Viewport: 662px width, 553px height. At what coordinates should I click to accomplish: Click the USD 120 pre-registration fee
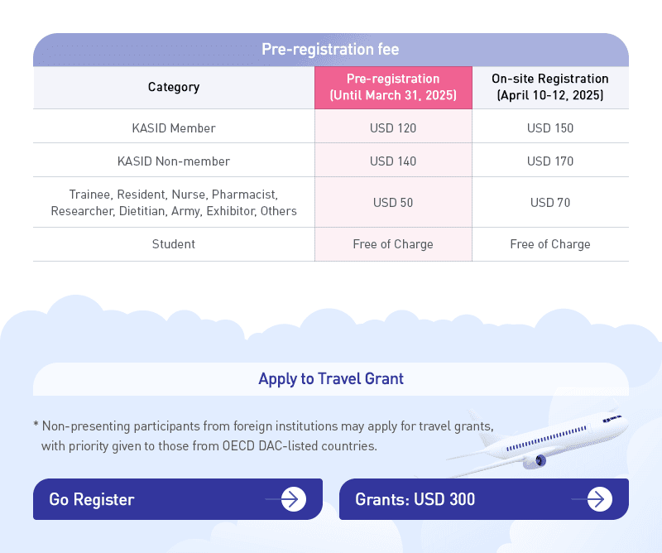point(393,128)
